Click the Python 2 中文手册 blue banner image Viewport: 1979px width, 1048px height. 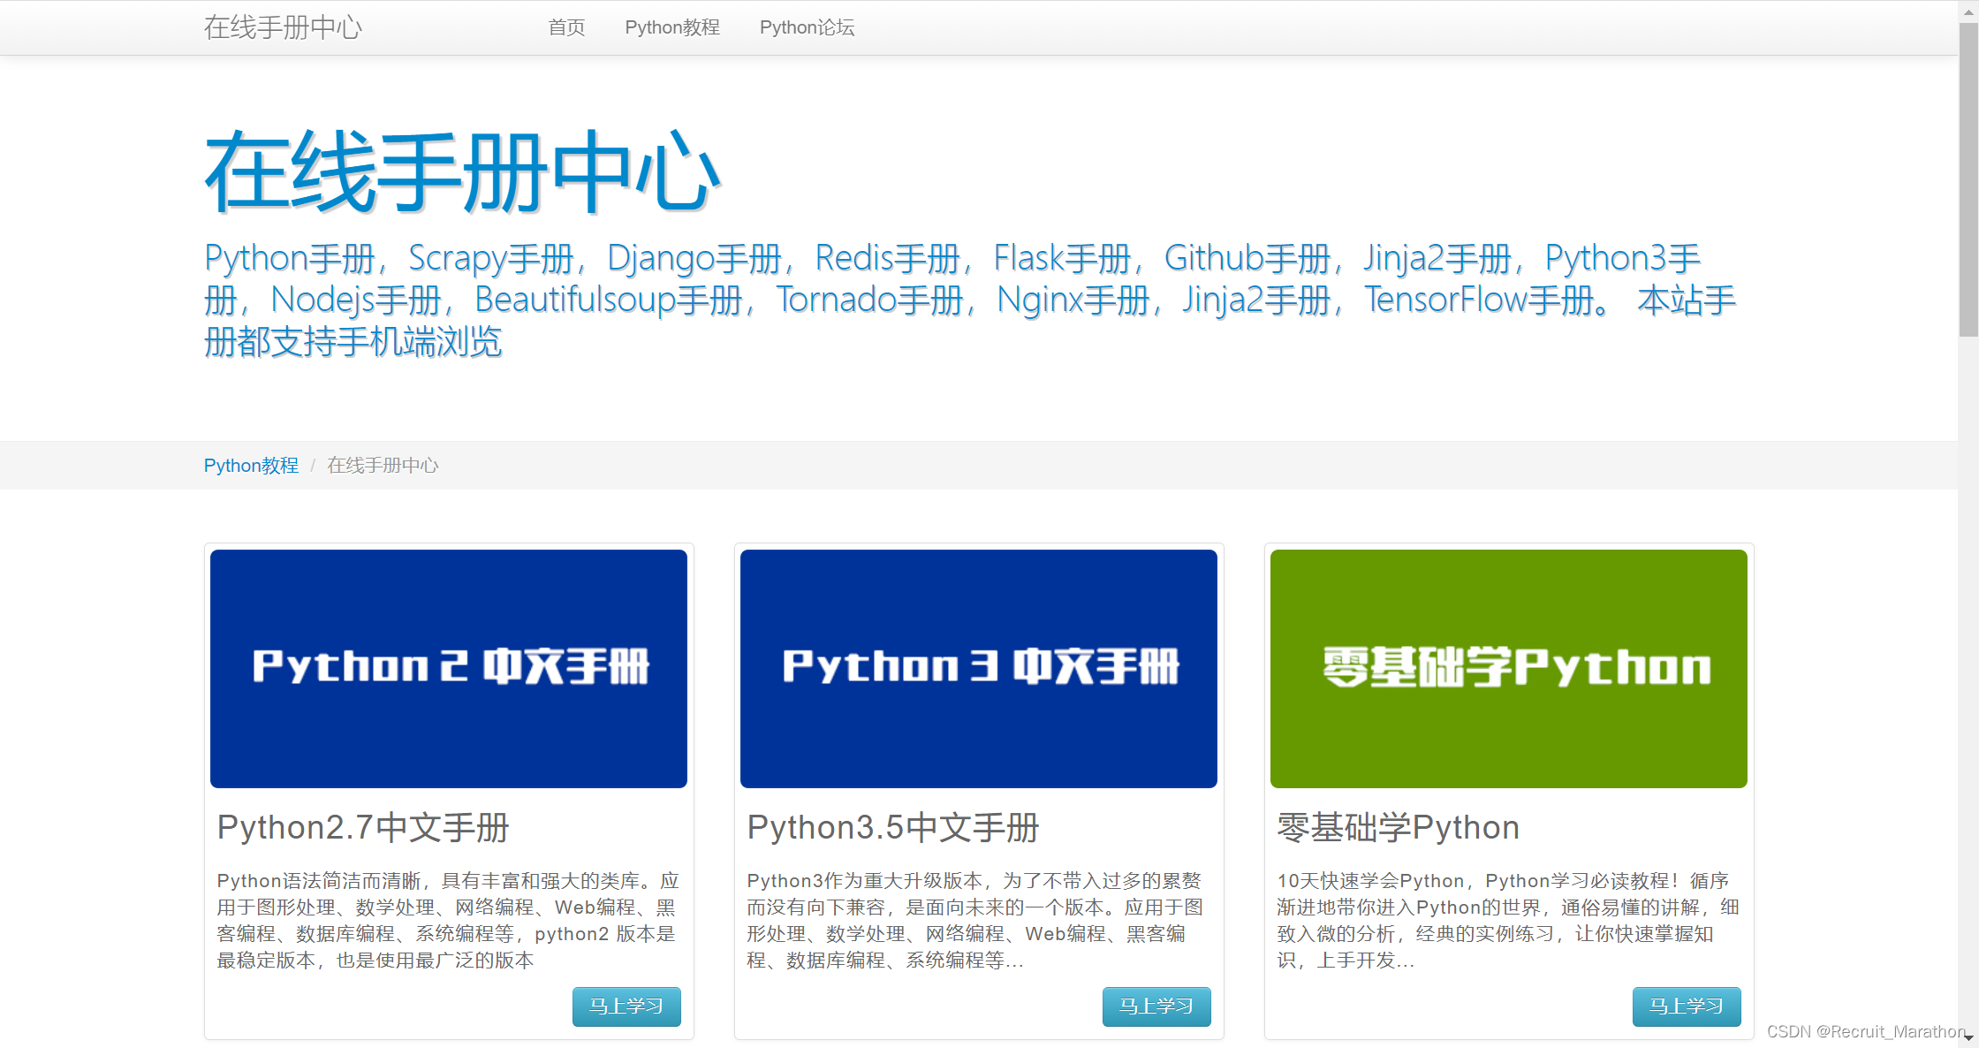click(x=449, y=668)
